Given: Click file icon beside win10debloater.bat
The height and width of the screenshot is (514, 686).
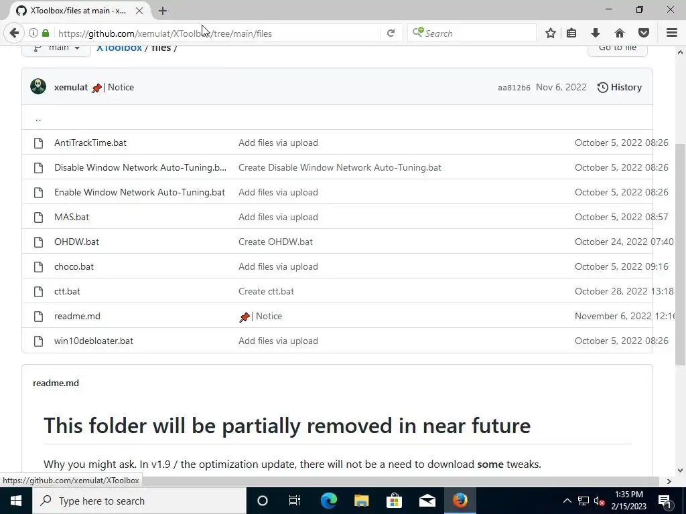Looking at the screenshot, I should [x=38, y=341].
